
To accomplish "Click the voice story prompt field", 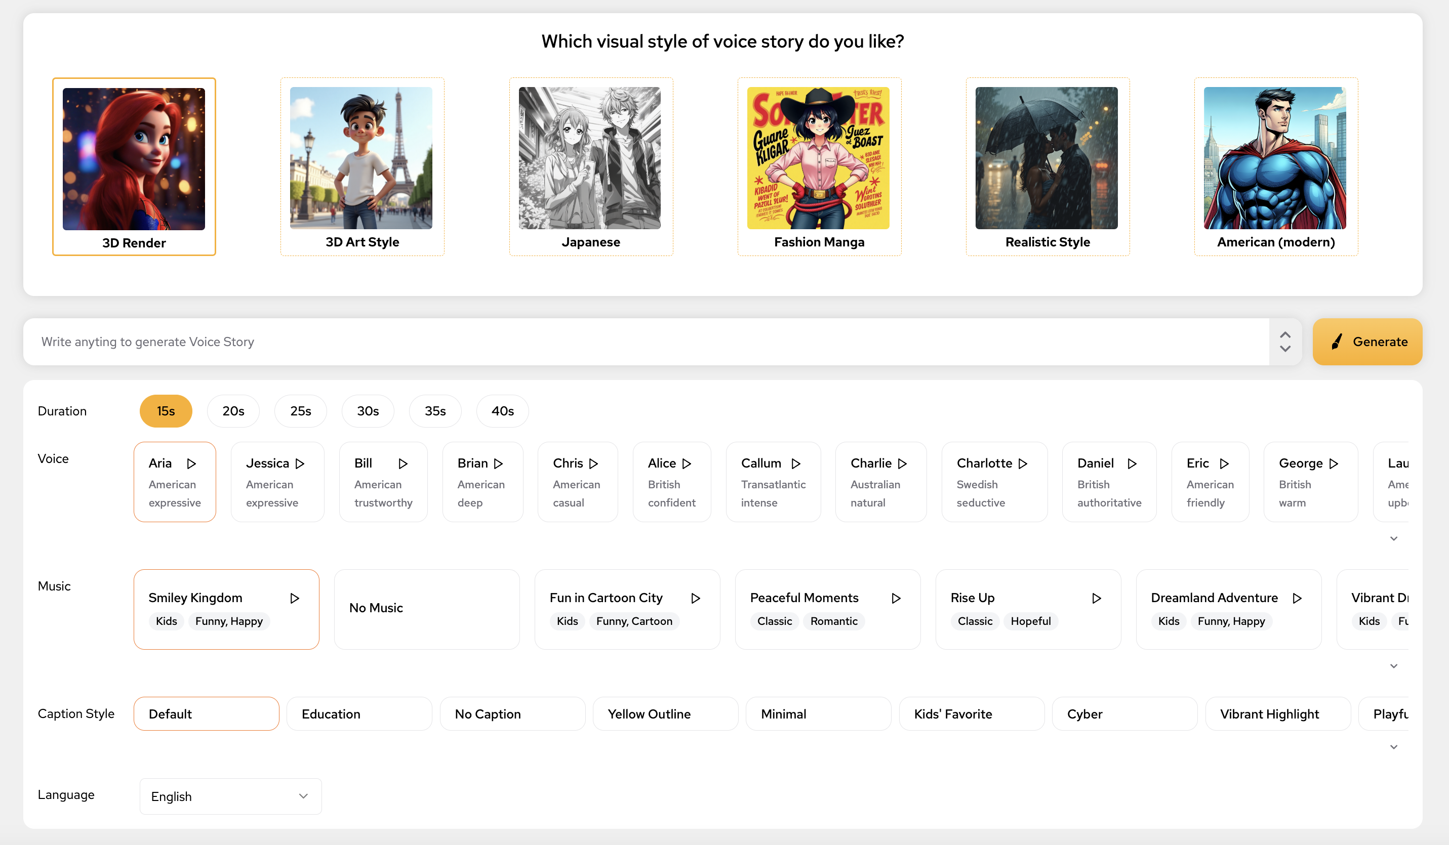I will 644,342.
